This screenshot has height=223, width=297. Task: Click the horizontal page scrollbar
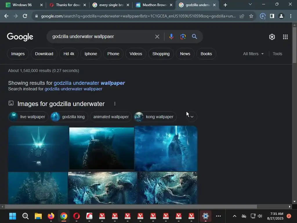coord(131,206)
